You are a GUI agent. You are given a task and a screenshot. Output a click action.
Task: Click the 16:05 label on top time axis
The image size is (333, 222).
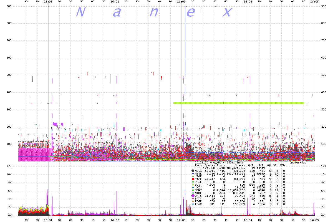pos(314,2)
